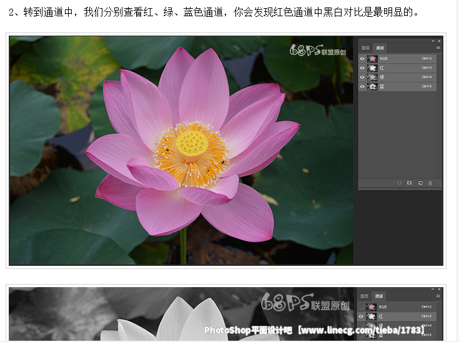Click load channel as selection icon

click(399, 183)
